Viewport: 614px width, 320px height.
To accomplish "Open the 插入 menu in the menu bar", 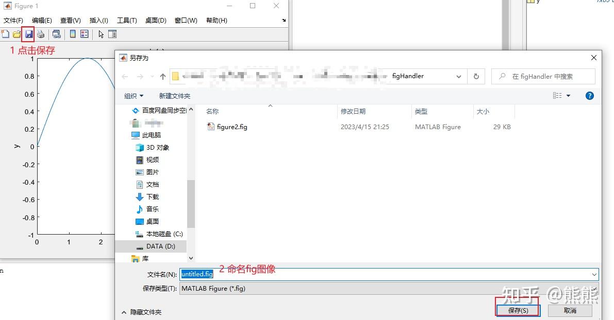I will (x=98, y=21).
